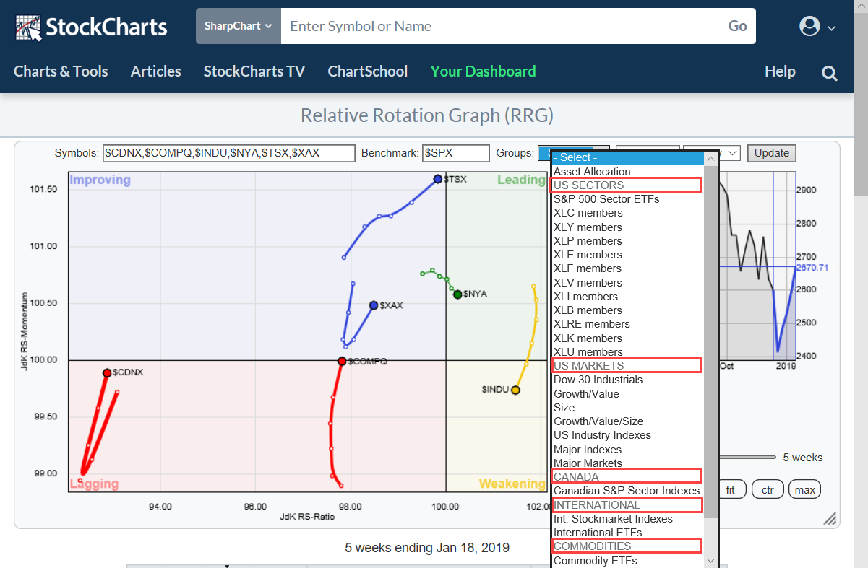Choose XLE members option
Screen dimensions: 868x568
pyautogui.click(x=627, y=255)
